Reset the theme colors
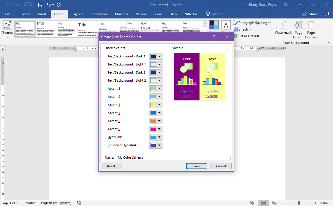 click(111, 166)
